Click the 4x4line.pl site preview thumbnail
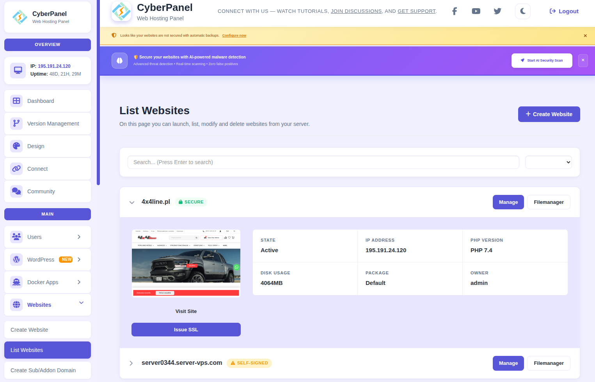This screenshot has height=382, width=595. point(186,263)
